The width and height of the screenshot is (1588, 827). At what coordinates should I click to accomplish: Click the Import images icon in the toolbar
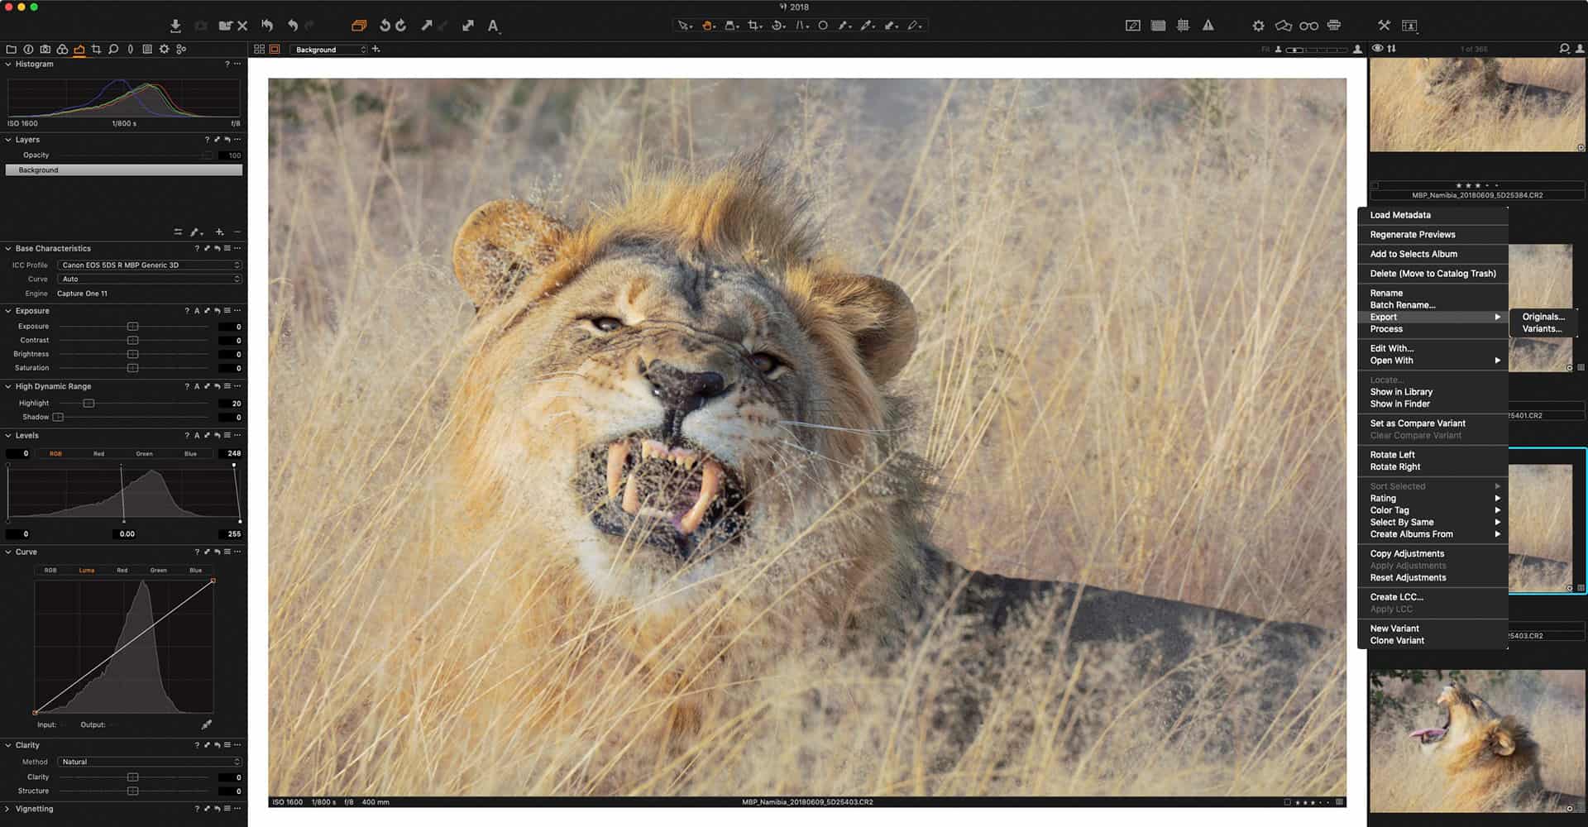175,26
